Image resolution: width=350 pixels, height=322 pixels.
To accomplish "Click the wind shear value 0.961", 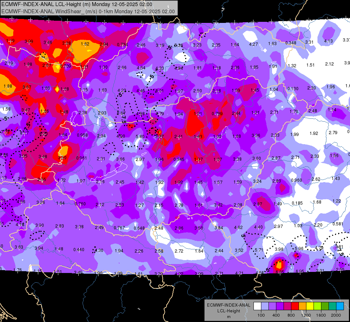I will click(x=82, y=158).
